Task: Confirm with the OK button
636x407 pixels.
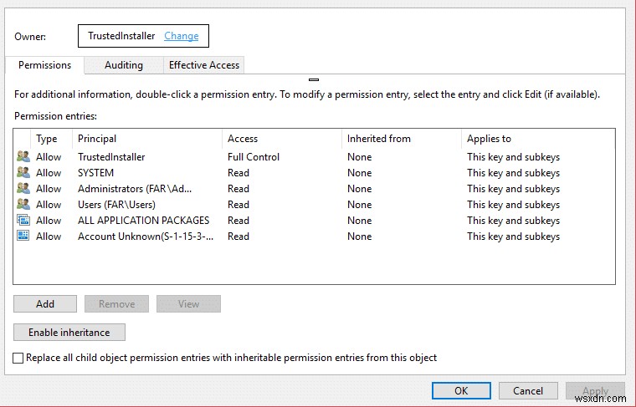Action: point(461,390)
